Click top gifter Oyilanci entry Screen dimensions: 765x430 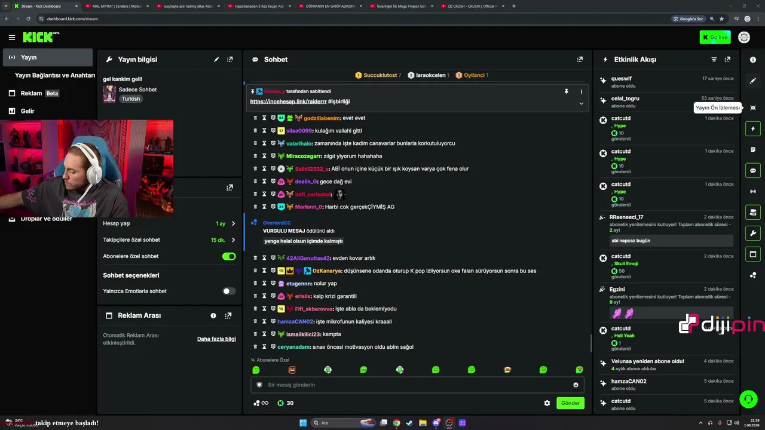(472, 75)
